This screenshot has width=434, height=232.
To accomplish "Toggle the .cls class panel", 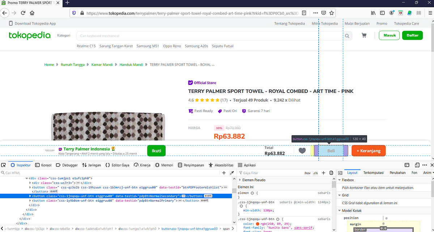I will (x=315, y=173).
